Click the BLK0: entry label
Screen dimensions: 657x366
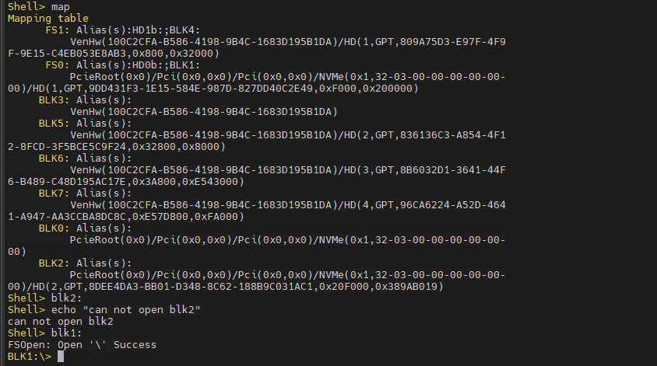(x=54, y=228)
